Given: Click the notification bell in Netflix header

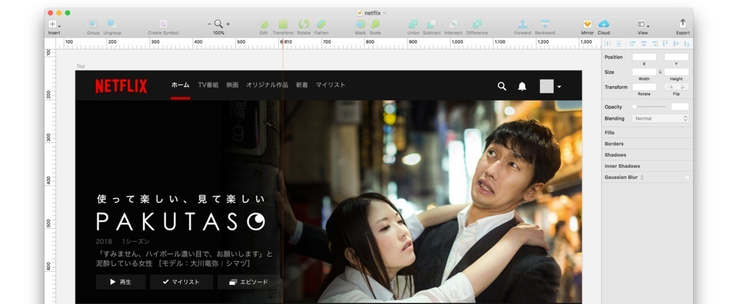Looking at the screenshot, I should [x=522, y=86].
